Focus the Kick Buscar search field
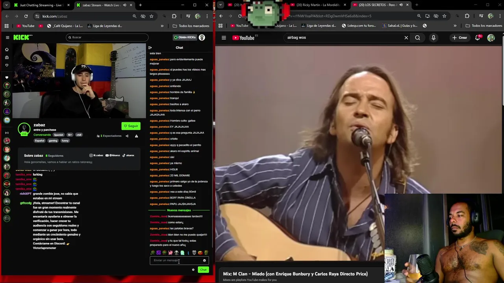This screenshot has width=504, height=283. coord(107,37)
